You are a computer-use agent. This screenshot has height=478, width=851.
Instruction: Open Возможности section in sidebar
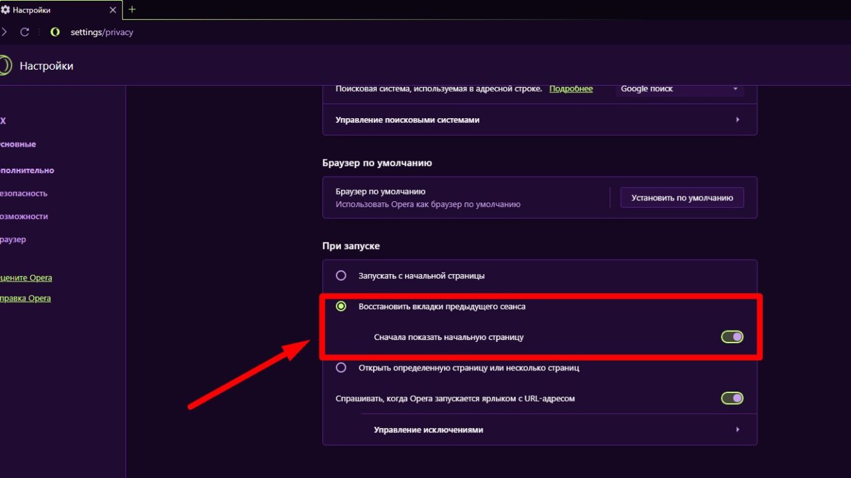(x=24, y=216)
